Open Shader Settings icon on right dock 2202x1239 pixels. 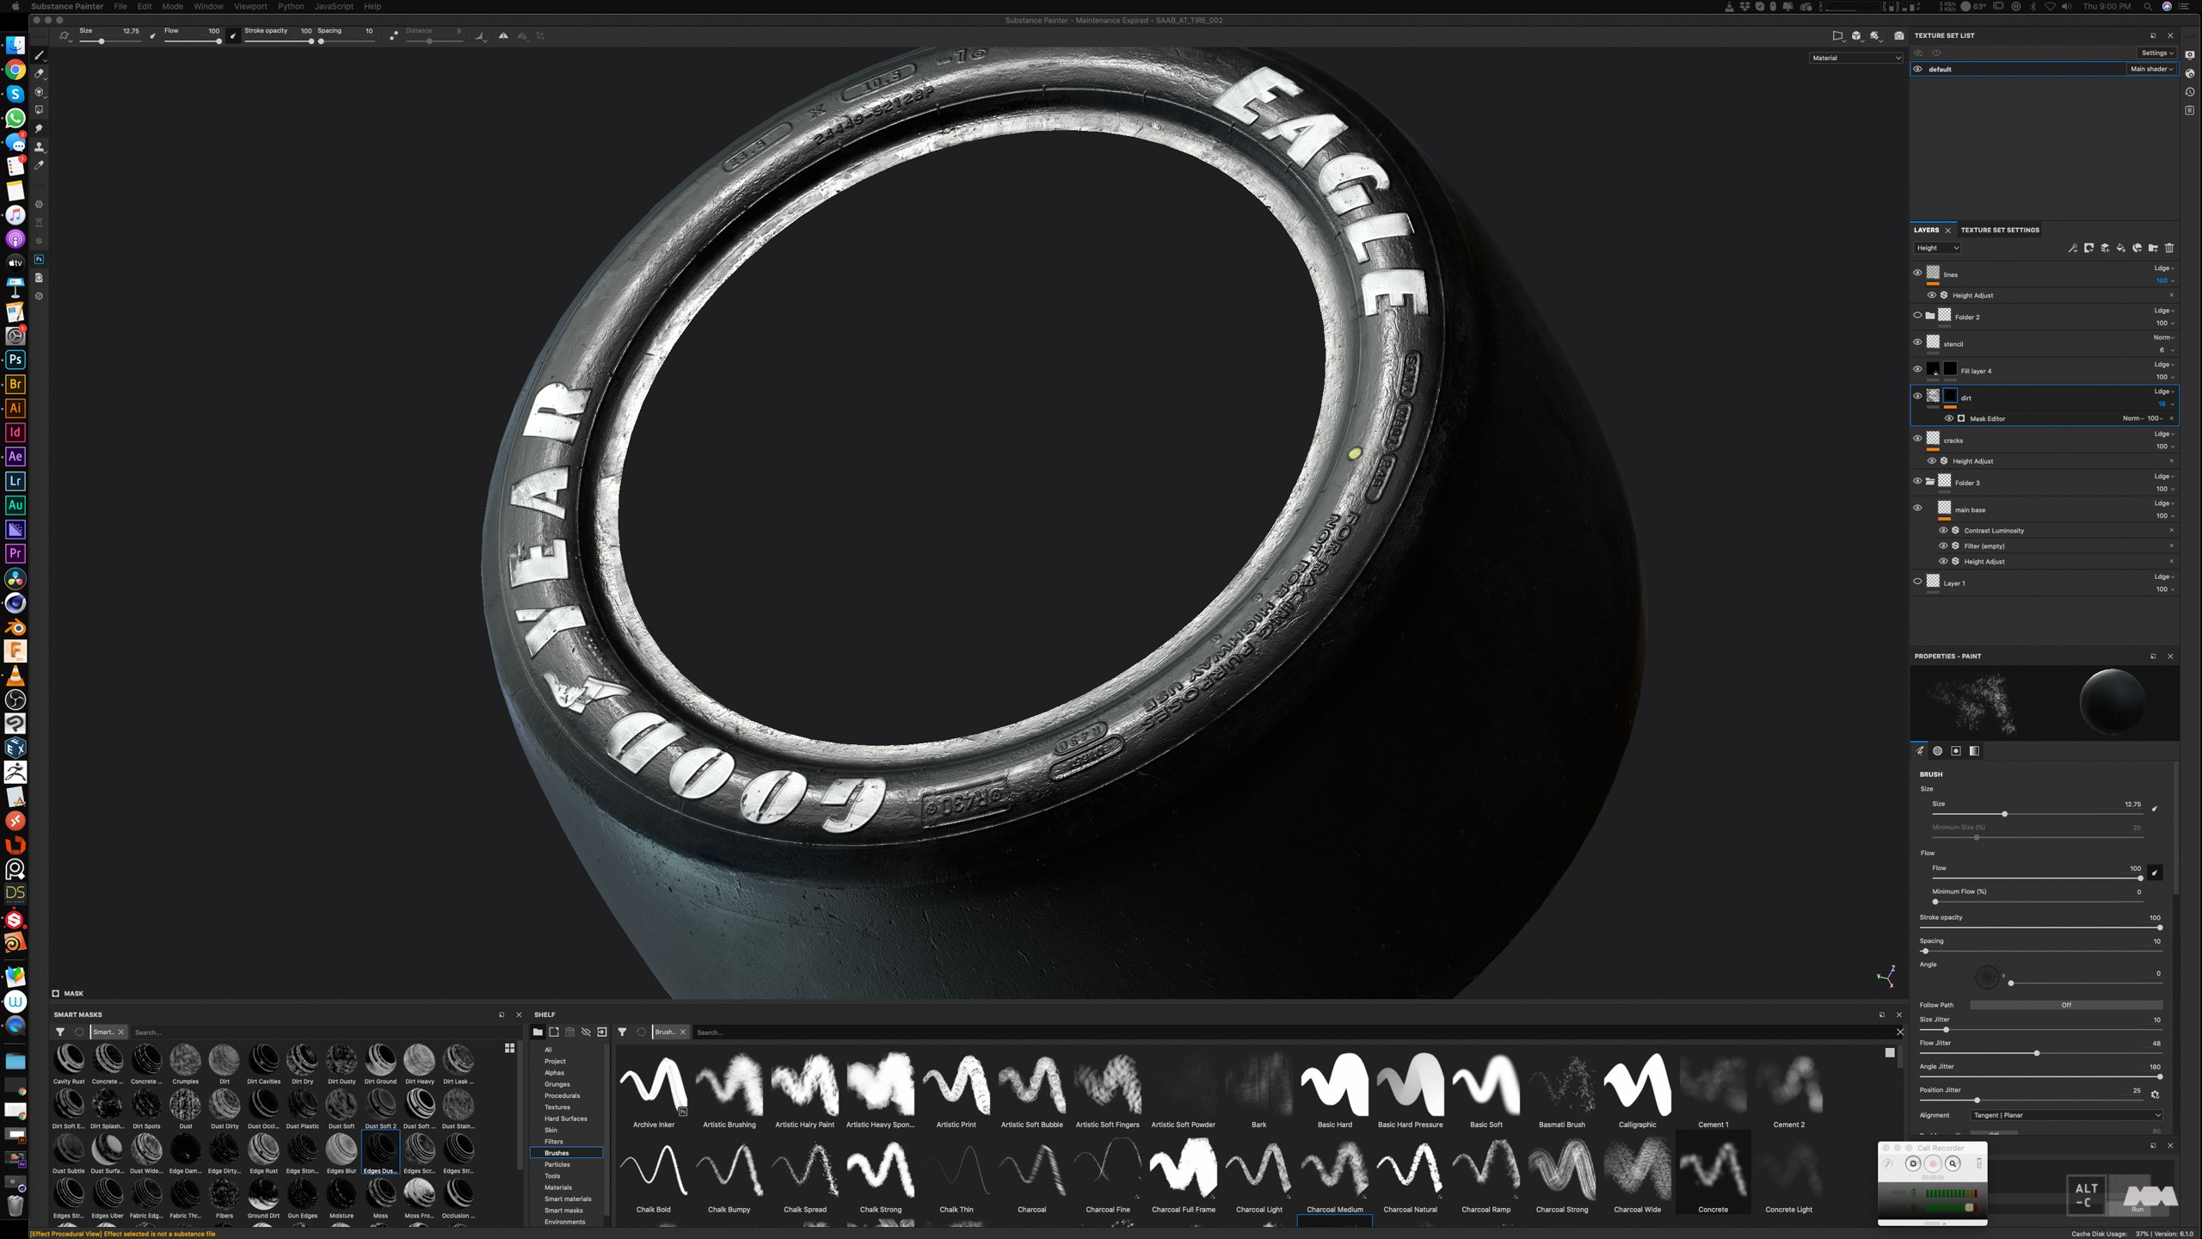click(x=2191, y=74)
